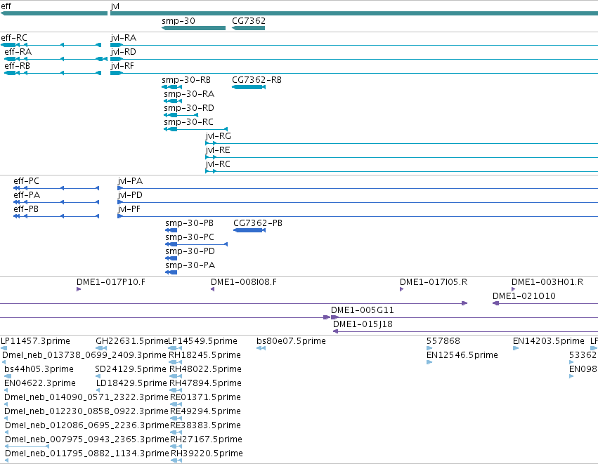Select EN04622.3prime EST
598x464 pixels.
6,390
